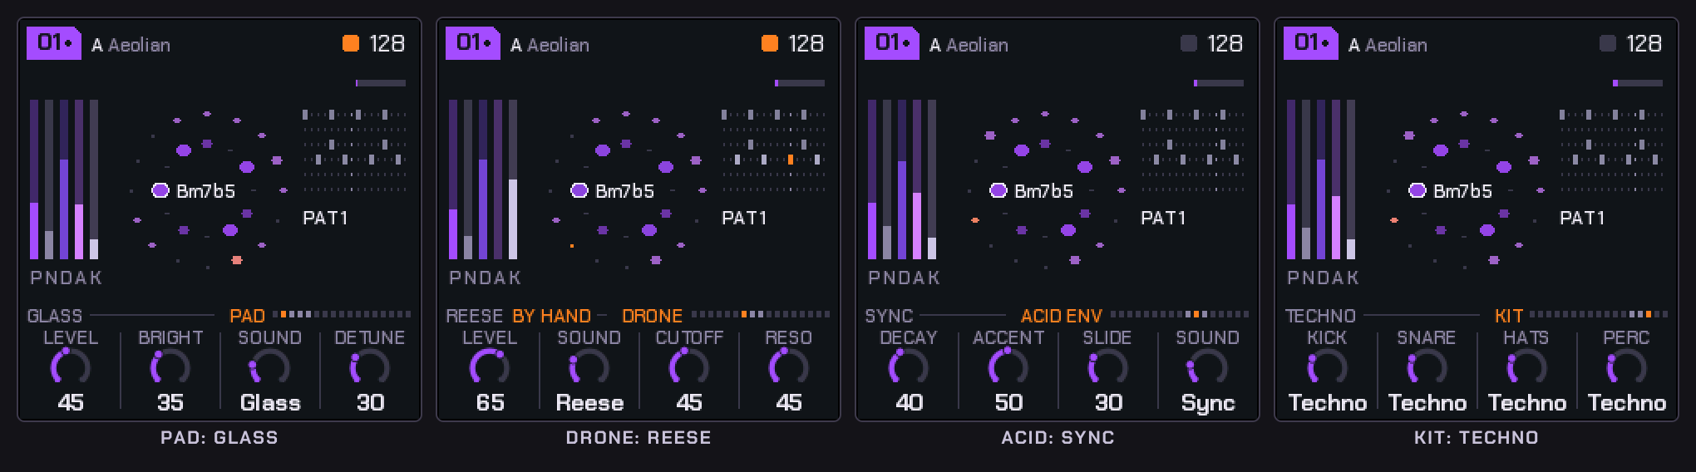The height and width of the screenshot is (472, 1696).
Task: Open the A Aeolian scale selector in Acid Sync
Action: pyautogui.click(x=969, y=45)
